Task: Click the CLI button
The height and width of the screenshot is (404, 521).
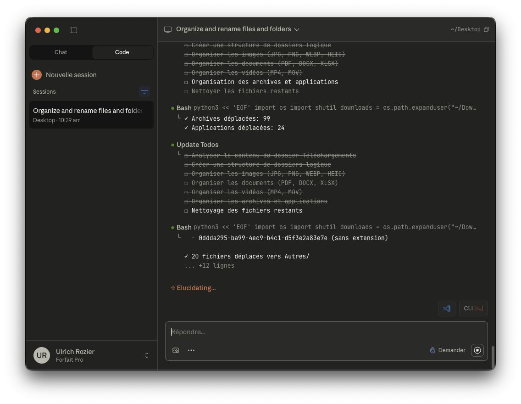Action: click(473, 309)
